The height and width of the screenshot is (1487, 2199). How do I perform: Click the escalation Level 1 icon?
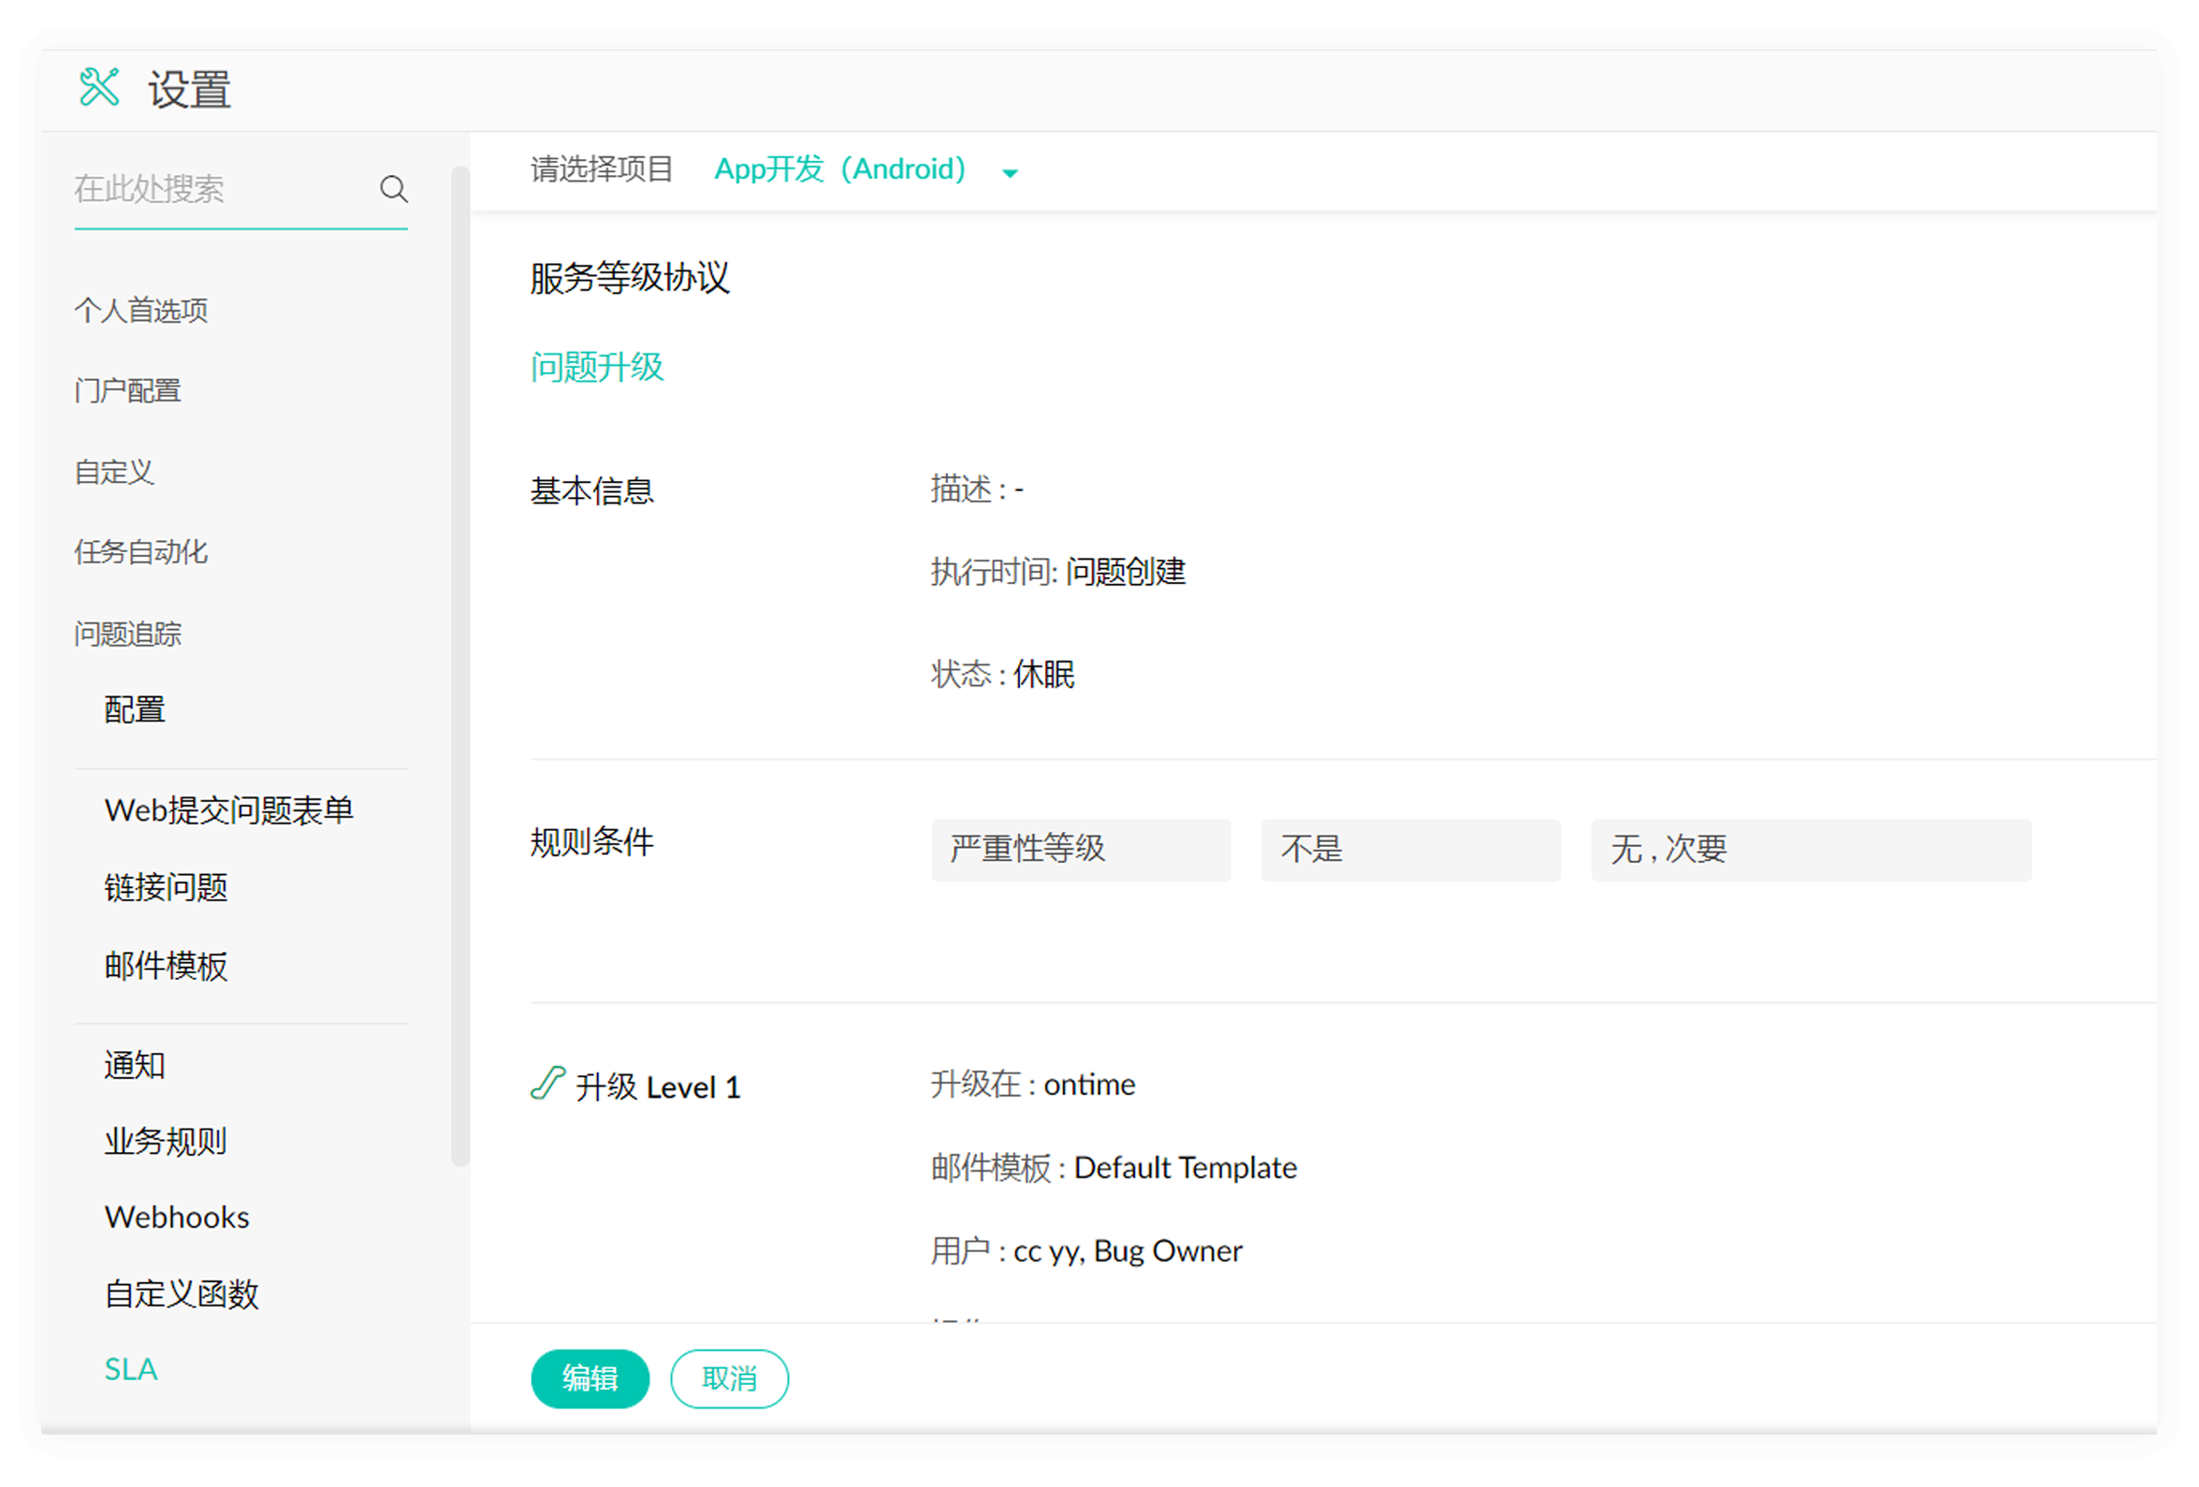click(x=546, y=1083)
